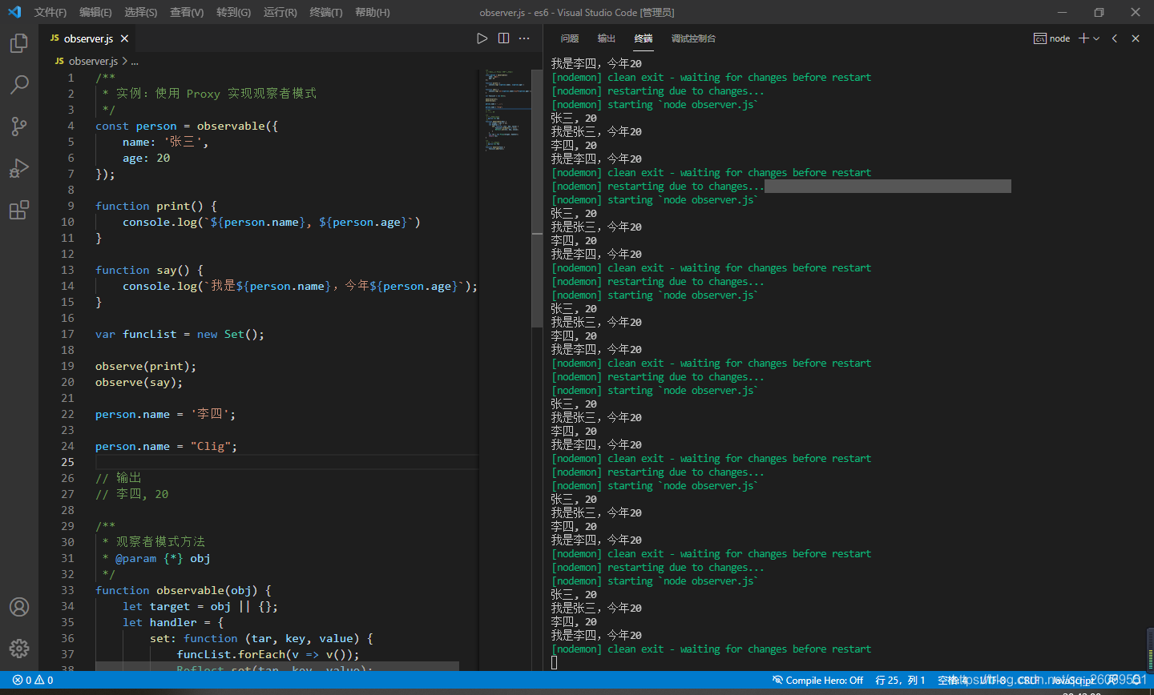Close the observer.js editor tab
This screenshot has height=695, width=1154.
124,38
